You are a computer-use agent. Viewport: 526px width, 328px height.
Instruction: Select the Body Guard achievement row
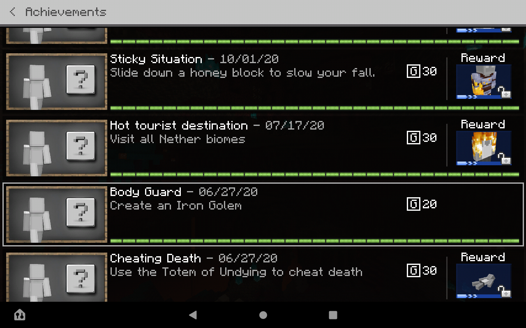point(263,214)
